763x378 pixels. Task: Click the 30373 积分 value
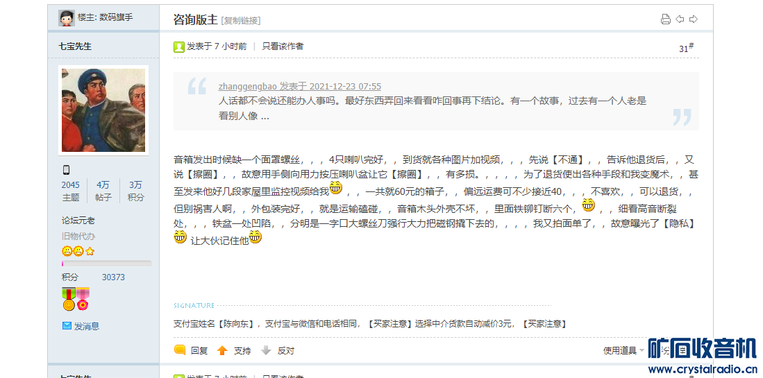click(x=113, y=277)
